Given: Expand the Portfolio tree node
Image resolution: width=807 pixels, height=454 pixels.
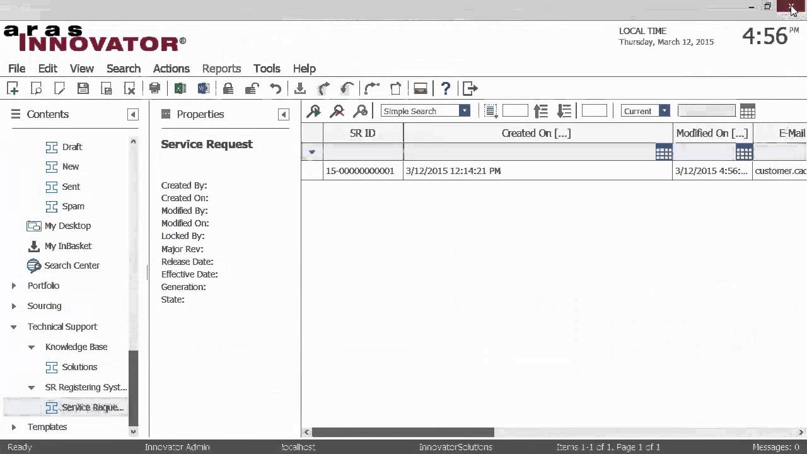Looking at the screenshot, I should coord(14,286).
